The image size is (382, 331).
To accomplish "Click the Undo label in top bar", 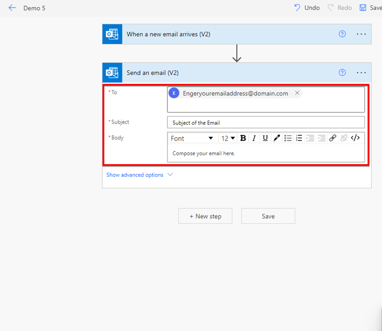I will [x=312, y=8].
